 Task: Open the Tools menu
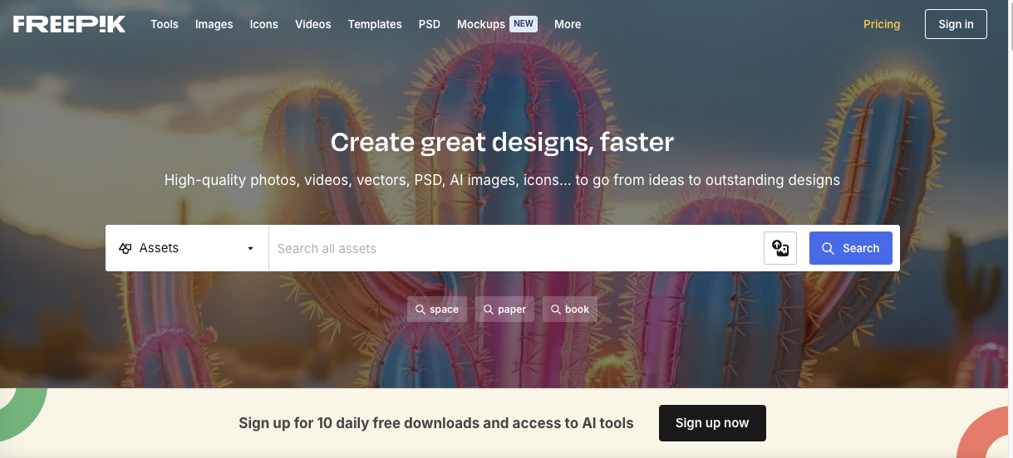tap(165, 24)
